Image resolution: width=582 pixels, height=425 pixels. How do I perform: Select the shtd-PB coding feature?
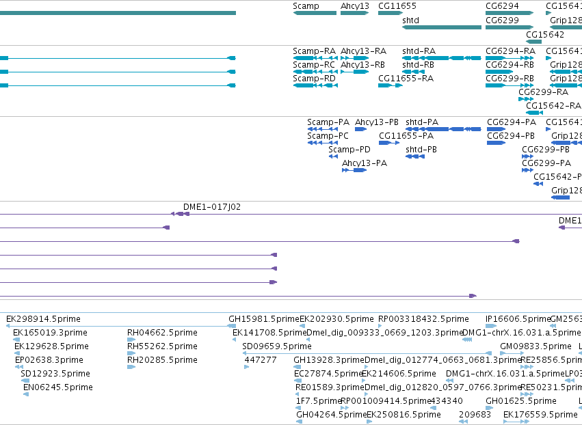415,156
